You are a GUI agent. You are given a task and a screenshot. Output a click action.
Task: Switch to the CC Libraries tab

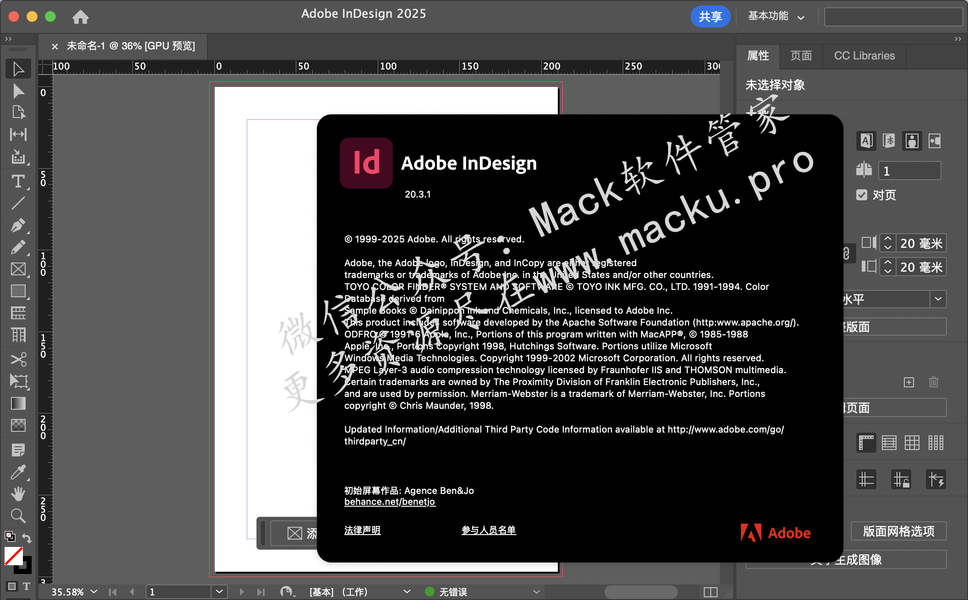click(x=865, y=56)
